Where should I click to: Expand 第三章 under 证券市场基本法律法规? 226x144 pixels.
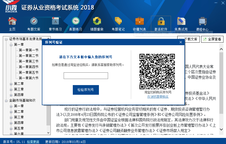coord(11,90)
